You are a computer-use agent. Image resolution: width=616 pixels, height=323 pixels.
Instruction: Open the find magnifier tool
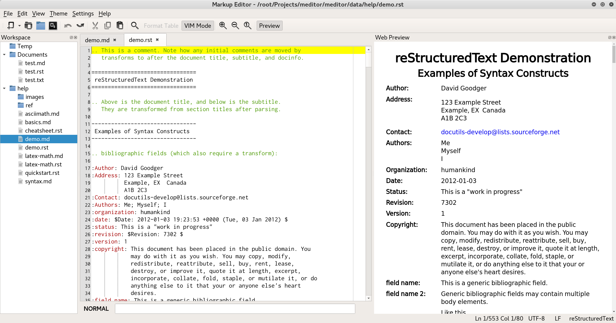point(135,26)
